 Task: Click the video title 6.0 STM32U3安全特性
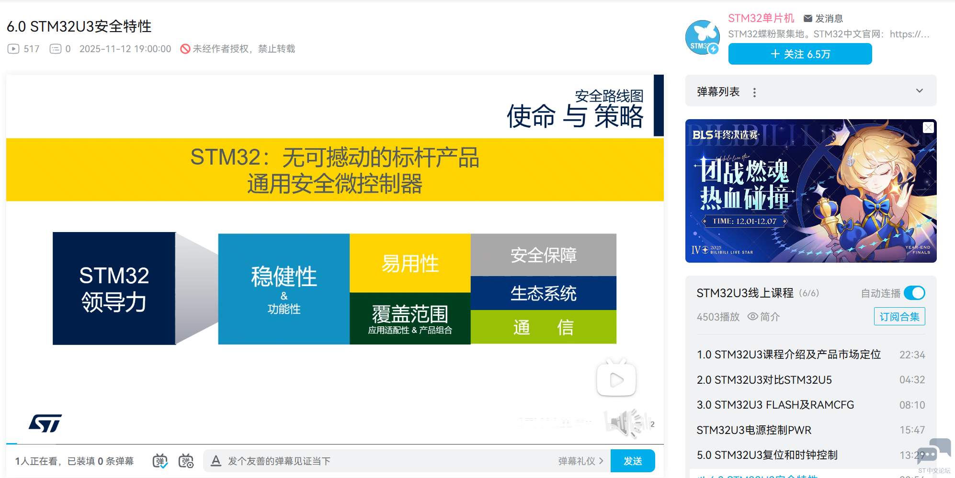click(79, 26)
